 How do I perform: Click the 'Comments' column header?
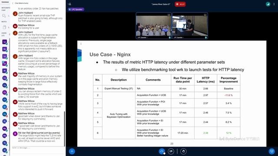pyautogui.click(x=153, y=80)
